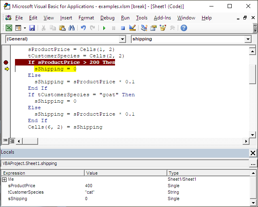The height and width of the screenshot is (207, 258).
Task: Open VBA Help question icon
Action: (184, 28)
